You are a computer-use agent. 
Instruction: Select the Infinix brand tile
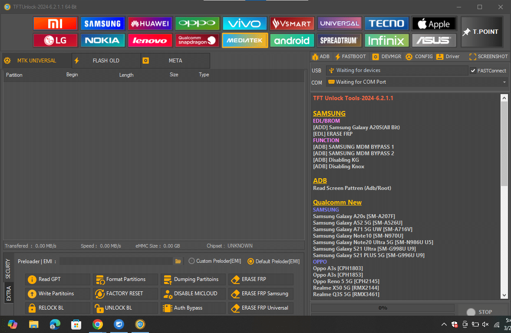point(386,40)
